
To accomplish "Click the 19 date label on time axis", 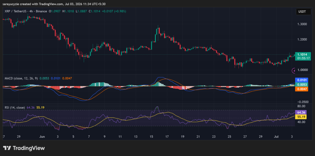I will (183, 137).
